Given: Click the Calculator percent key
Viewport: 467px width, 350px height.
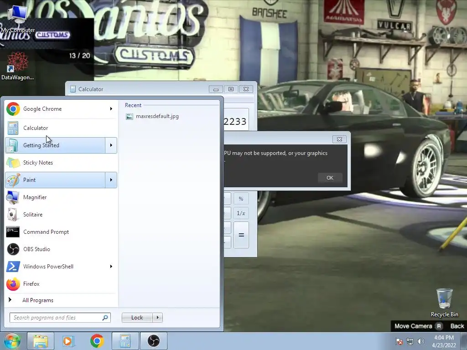Looking at the screenshot, I should (241, 199).
